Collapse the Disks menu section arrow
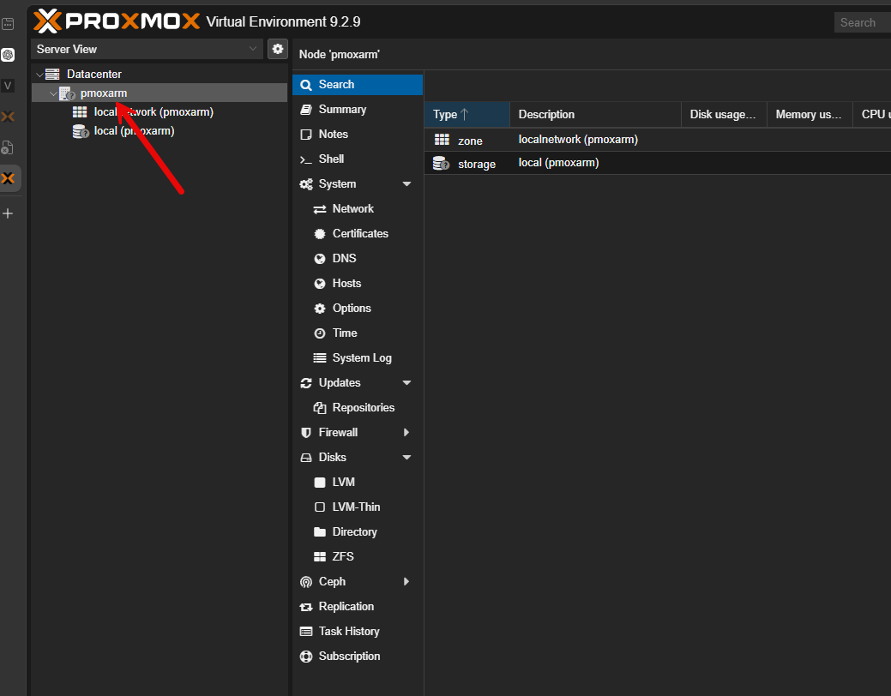891x696 pixels. 406,458
